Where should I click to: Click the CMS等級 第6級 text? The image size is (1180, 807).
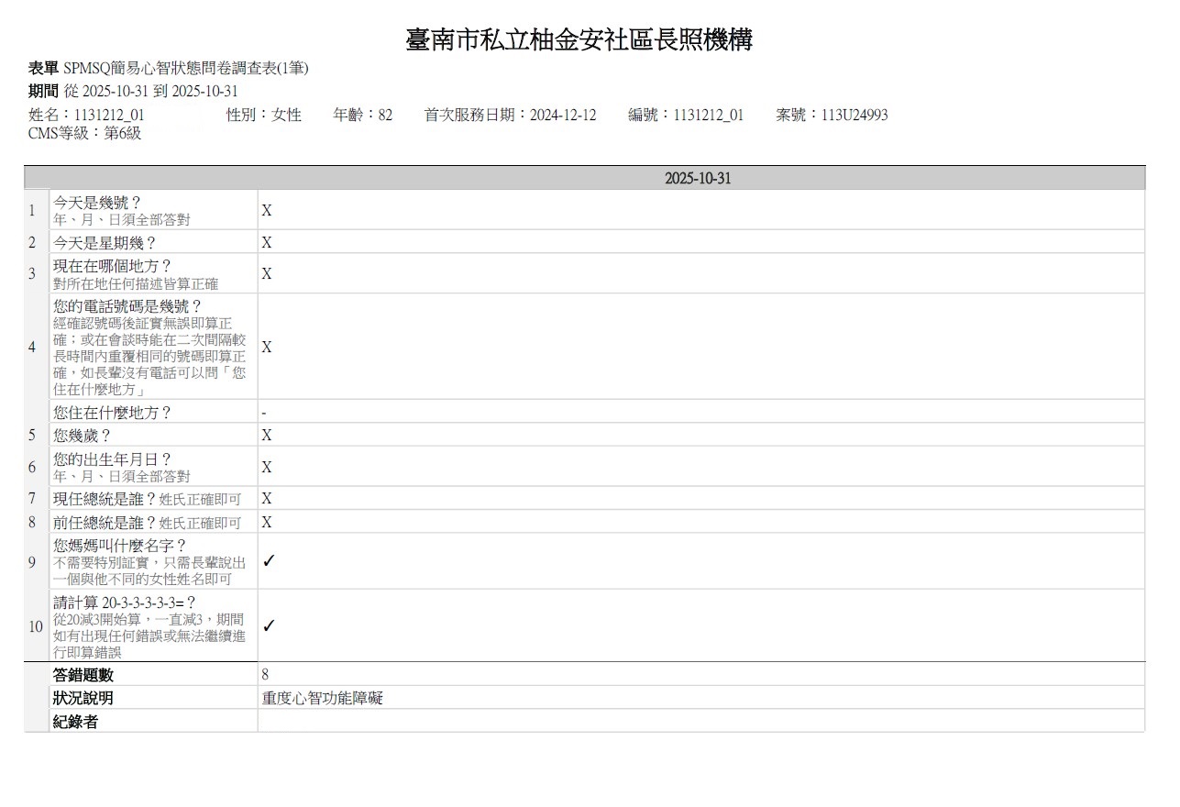[85, 134]
